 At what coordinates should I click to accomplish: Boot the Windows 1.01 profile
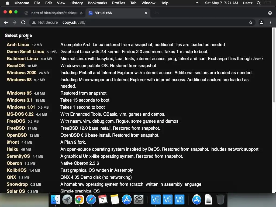click(x=21, y=107)
